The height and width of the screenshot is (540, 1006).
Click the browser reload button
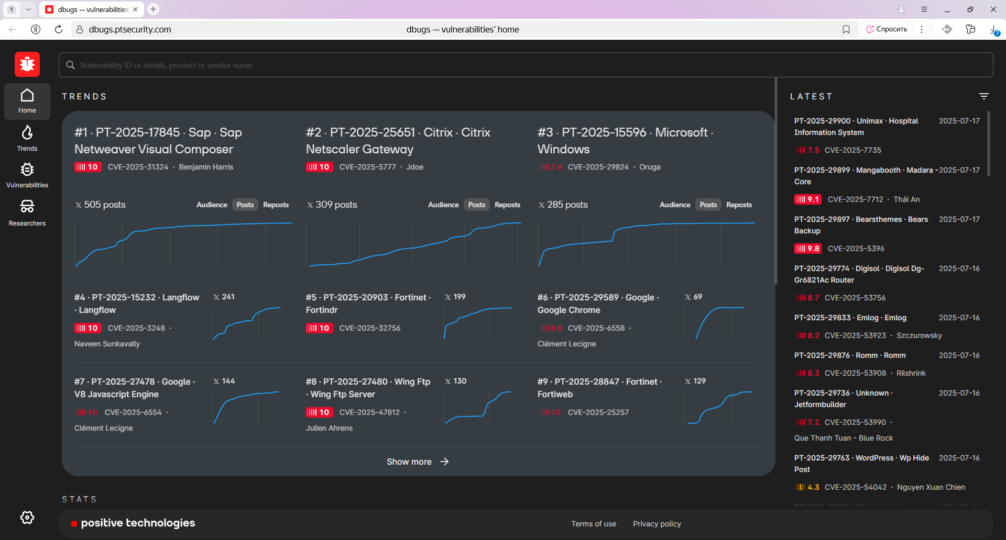(59, 29)
